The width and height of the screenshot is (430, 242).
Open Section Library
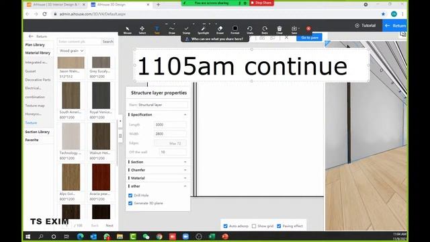[38, 132]
